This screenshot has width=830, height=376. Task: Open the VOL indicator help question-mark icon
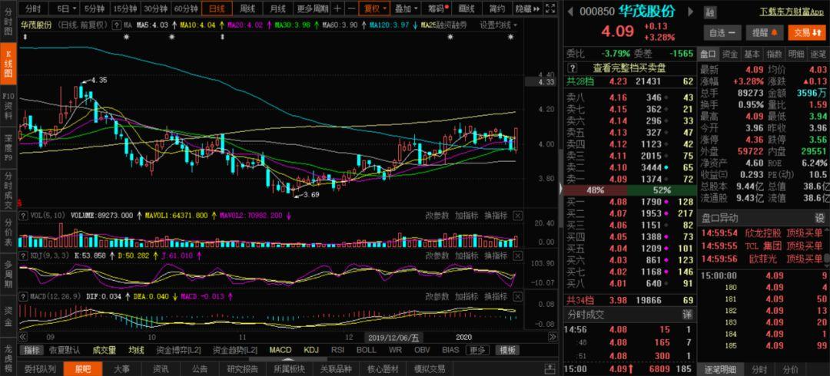[23, 215]
